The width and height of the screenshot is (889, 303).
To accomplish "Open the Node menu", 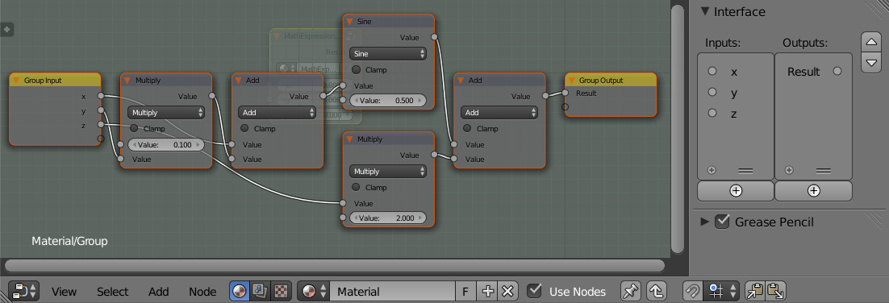I will pyautogui.click(x=202, y=292).
